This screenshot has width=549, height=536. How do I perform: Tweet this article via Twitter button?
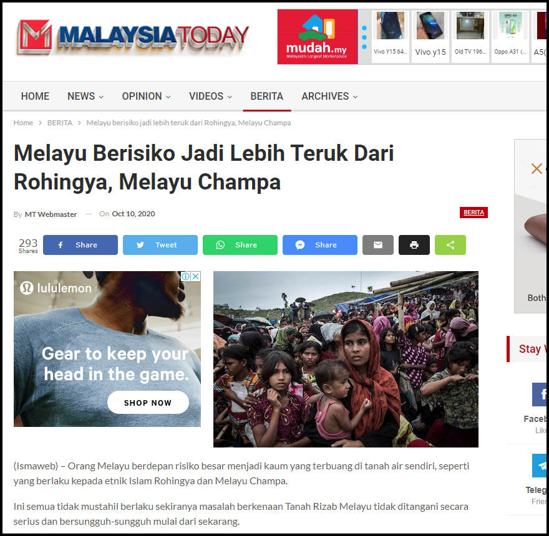[x=160, y=245]
